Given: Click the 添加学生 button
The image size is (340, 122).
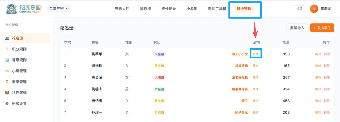Looking at the screenshot, I should point(322,28).
